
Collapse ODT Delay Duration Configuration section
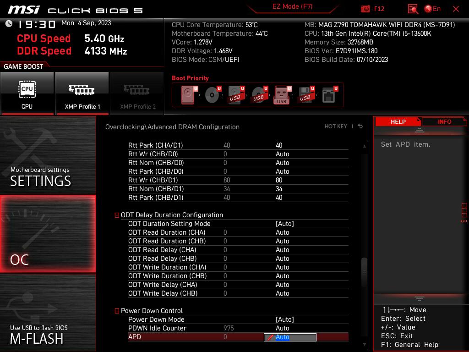pos(117,215)
